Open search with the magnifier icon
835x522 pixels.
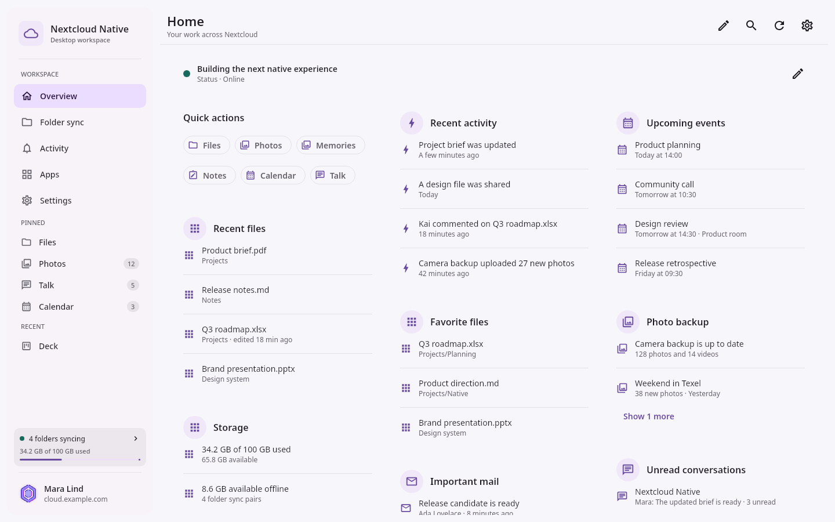point(752,26)
